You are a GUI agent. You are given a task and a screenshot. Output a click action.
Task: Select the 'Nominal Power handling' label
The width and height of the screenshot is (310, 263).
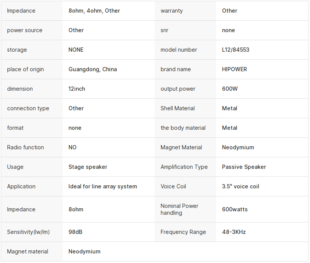tap(179, 209)
